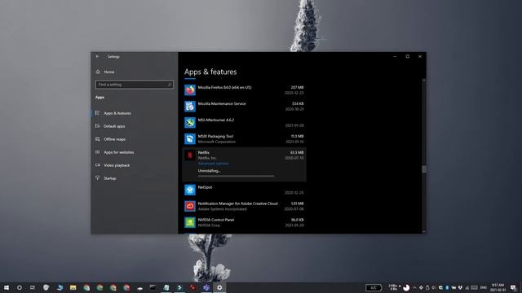Open the taskbar clock and date
Screen dimensions: 522x293
click(498, 287)
